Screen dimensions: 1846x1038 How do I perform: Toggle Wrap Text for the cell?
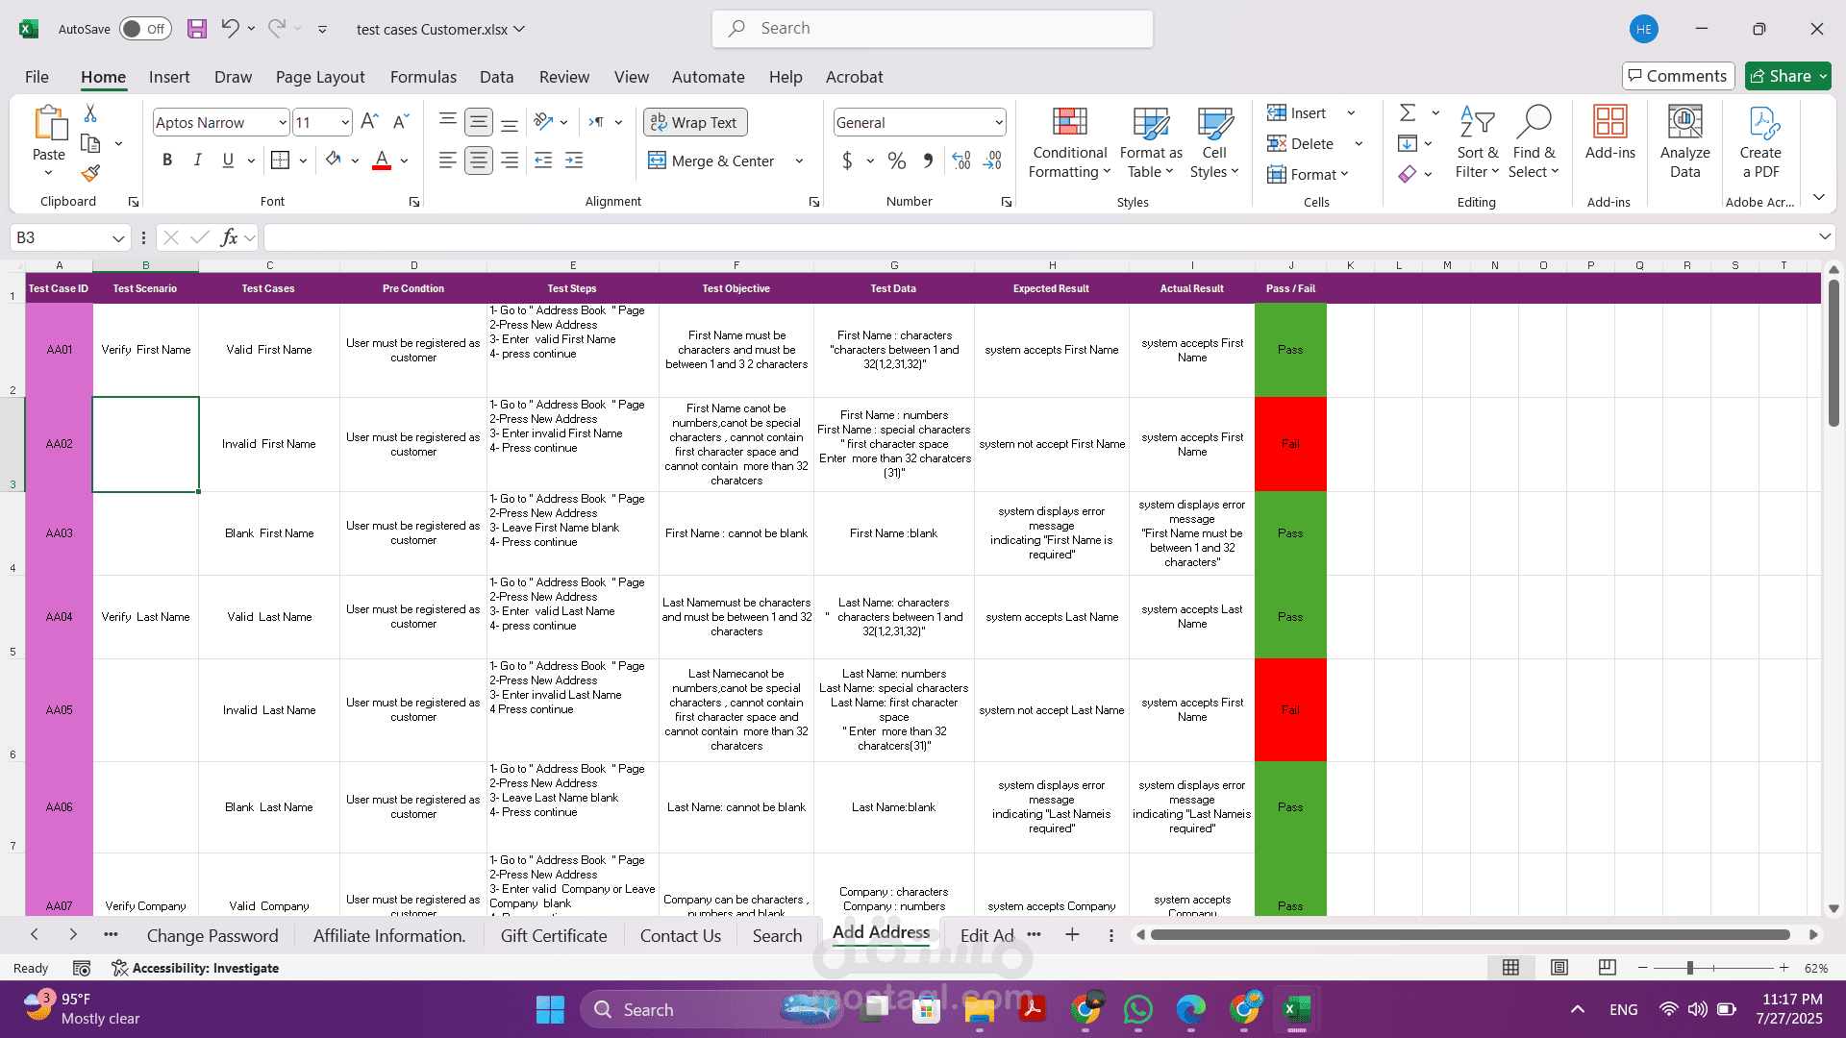pyautogui.click(x=694, y=122)
